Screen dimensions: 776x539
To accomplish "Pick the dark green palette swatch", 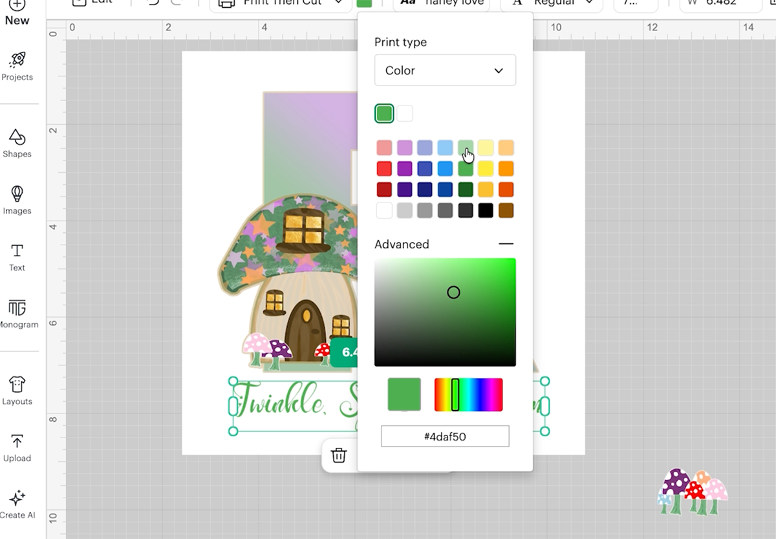I will point(466,190).
